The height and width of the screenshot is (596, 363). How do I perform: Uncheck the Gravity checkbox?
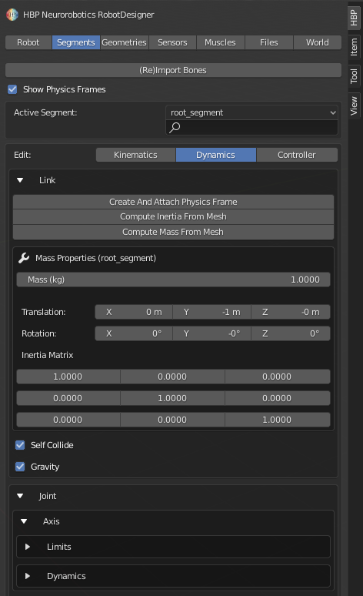pyautogui.click(x=20, y=467)
